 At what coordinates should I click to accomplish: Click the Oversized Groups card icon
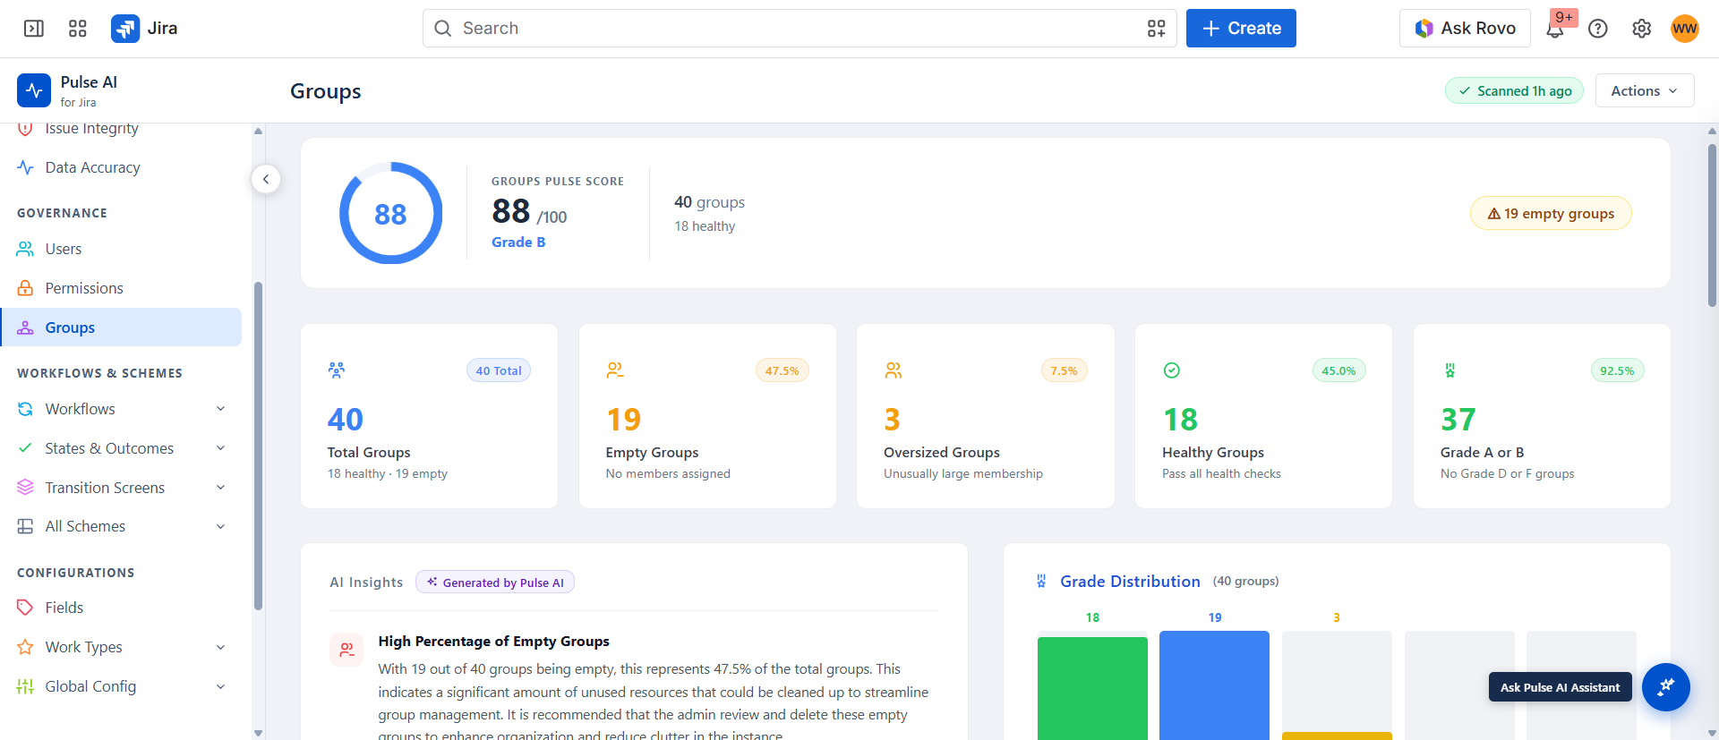pyautogui.click(x=894, y=370)
